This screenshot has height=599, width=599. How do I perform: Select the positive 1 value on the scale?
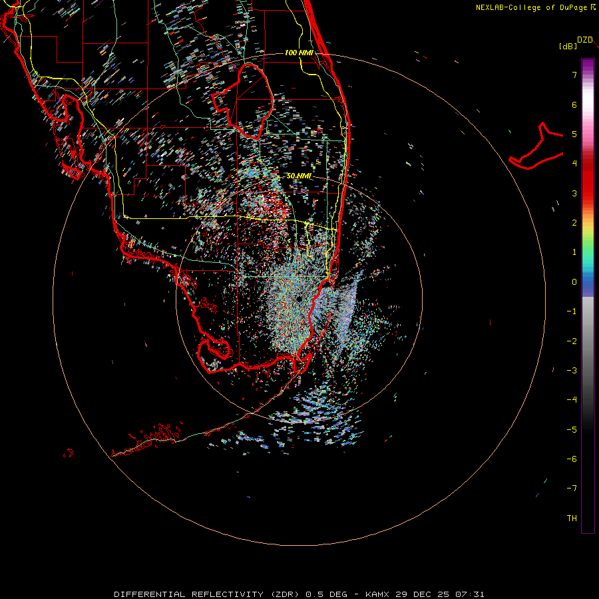pyautogui.click(x=574, y=252)
